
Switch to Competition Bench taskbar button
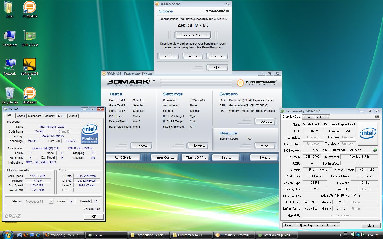tap(149, 235)
